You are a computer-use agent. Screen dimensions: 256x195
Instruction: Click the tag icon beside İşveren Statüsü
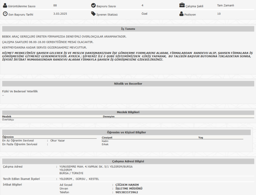click(94, 14)
